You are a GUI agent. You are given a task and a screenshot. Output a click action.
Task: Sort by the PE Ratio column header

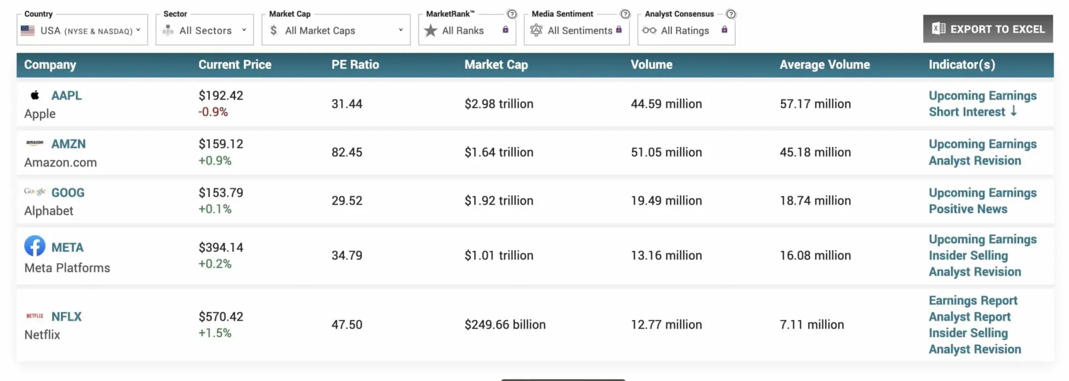pyautogui.click(x=355, y=65)
